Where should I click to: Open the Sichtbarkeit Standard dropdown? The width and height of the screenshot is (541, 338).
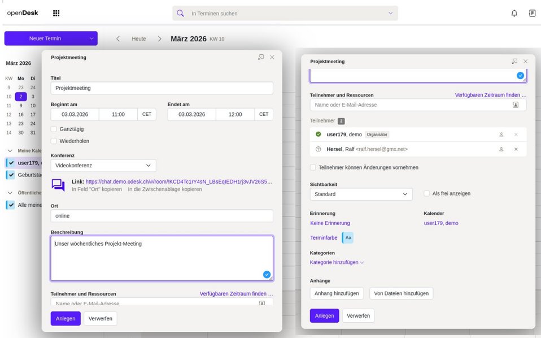tap(361, 194)
